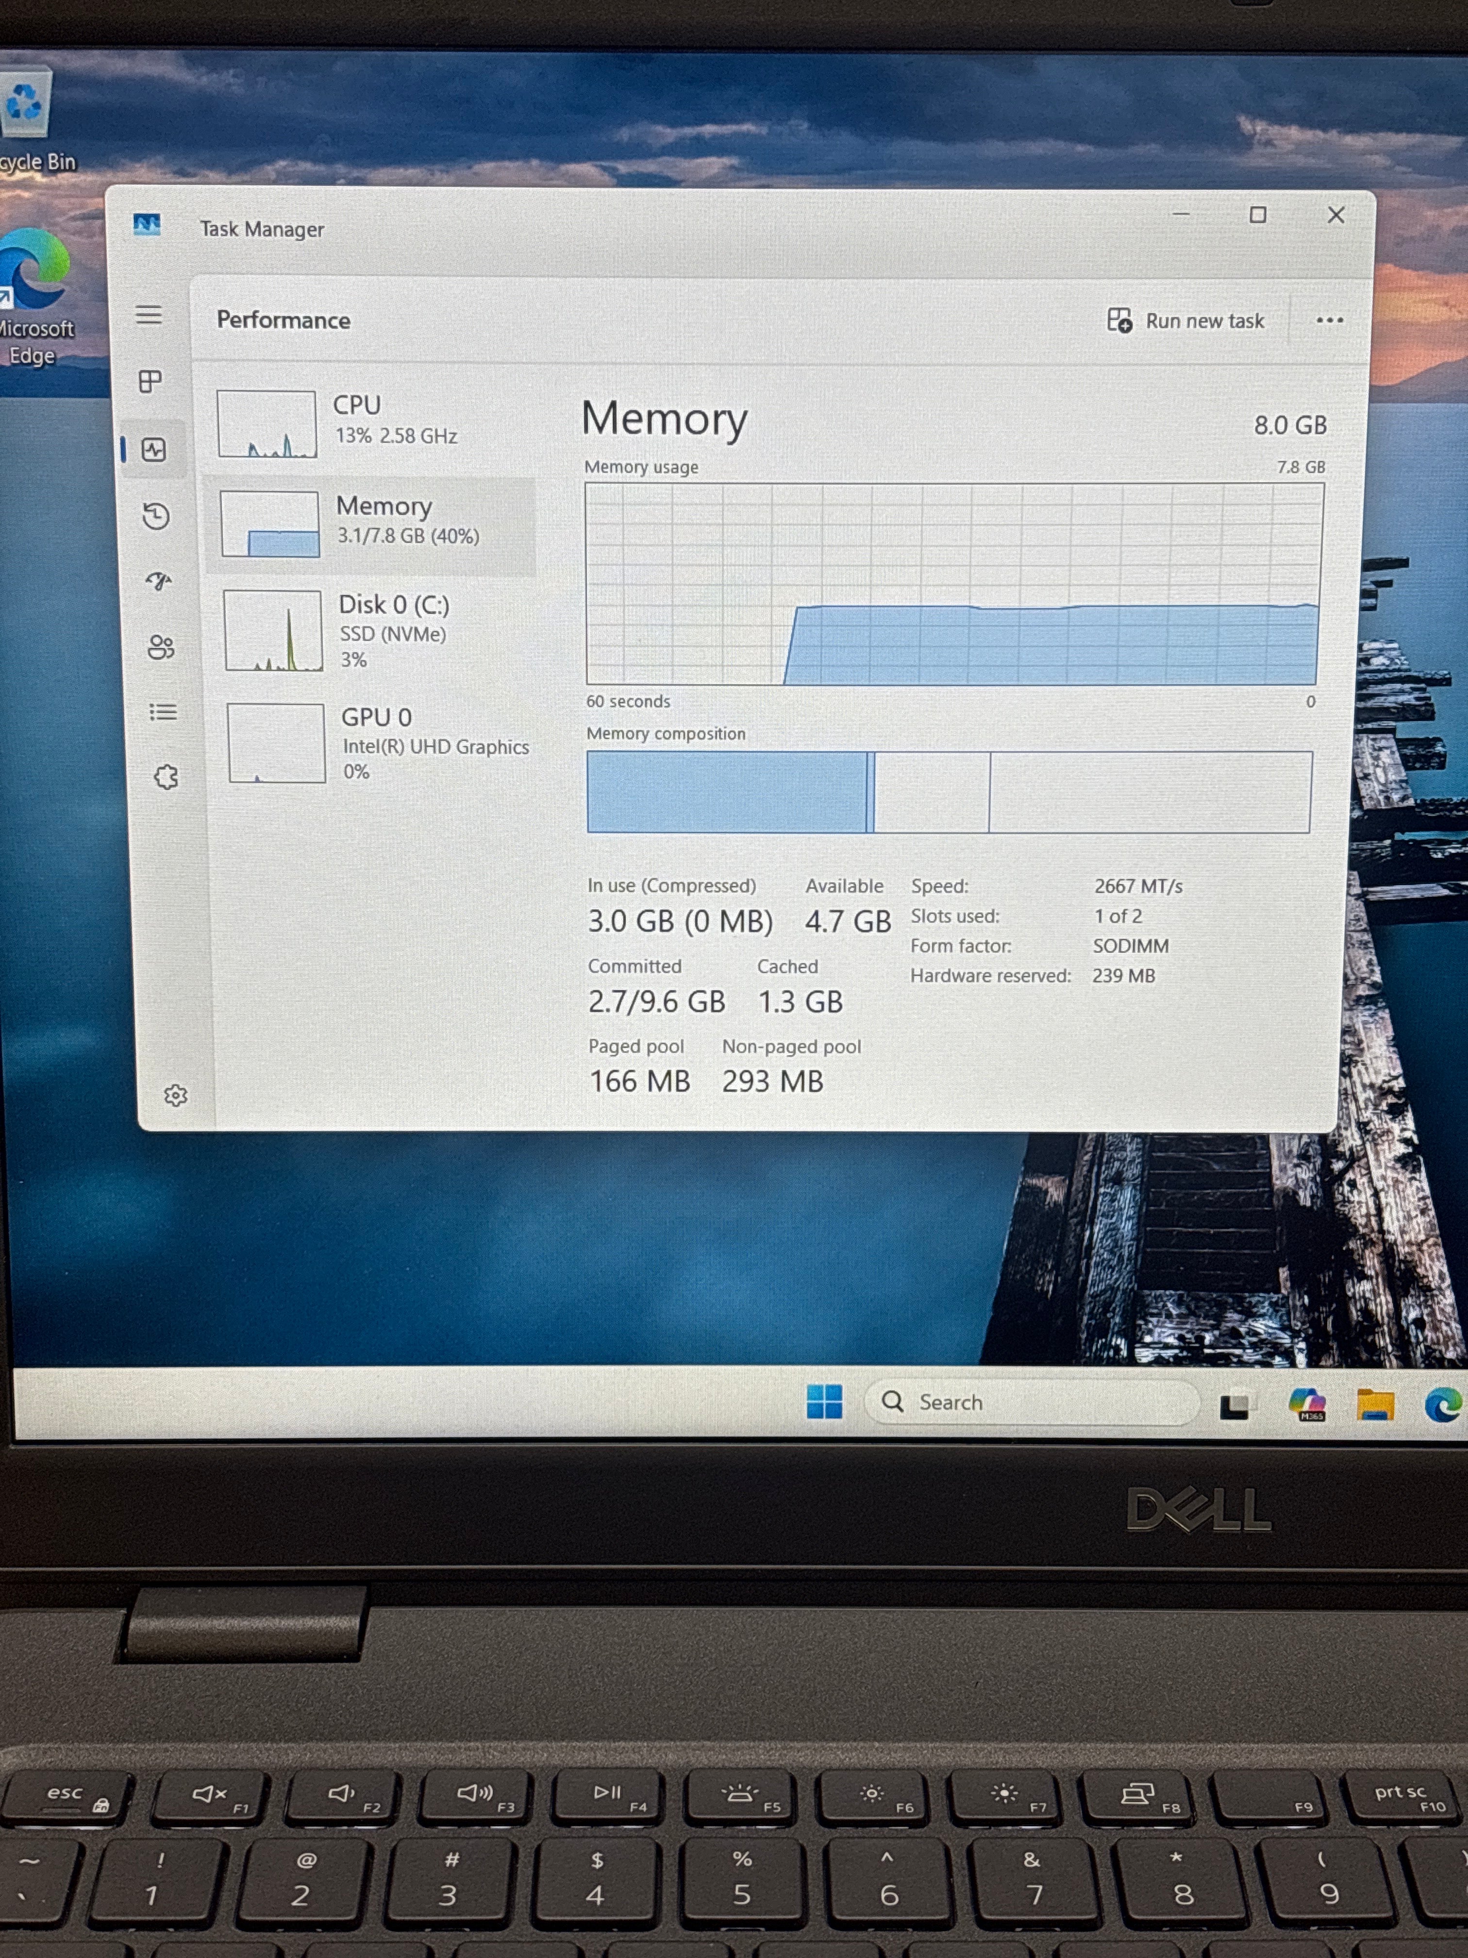Click the 2.7/9.6 GB committed value

[657, 1002]
